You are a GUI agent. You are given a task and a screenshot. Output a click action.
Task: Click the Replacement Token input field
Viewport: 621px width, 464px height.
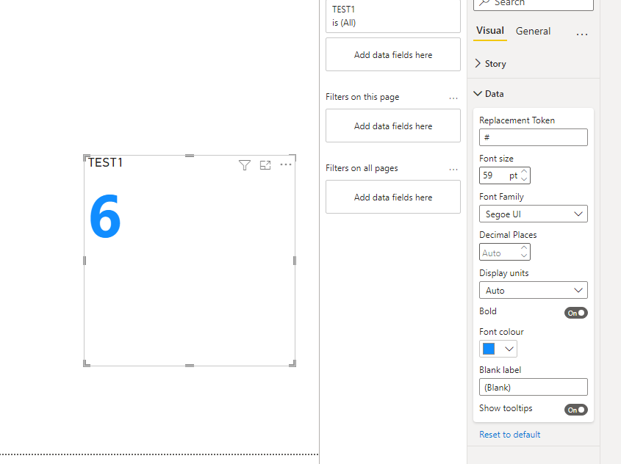click(533, 137)
